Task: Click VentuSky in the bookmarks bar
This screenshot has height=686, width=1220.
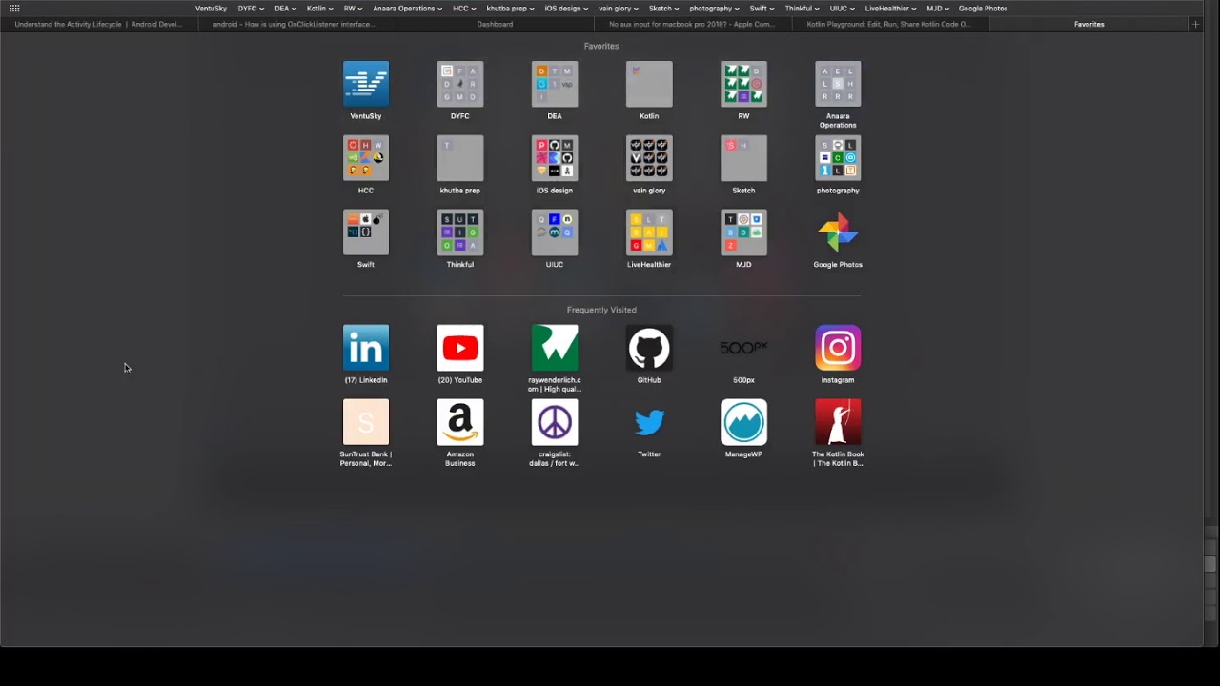Action: tap(211, 9)
